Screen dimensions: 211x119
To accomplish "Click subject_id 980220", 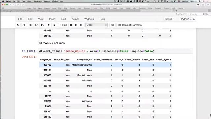I will pos(47,101).
